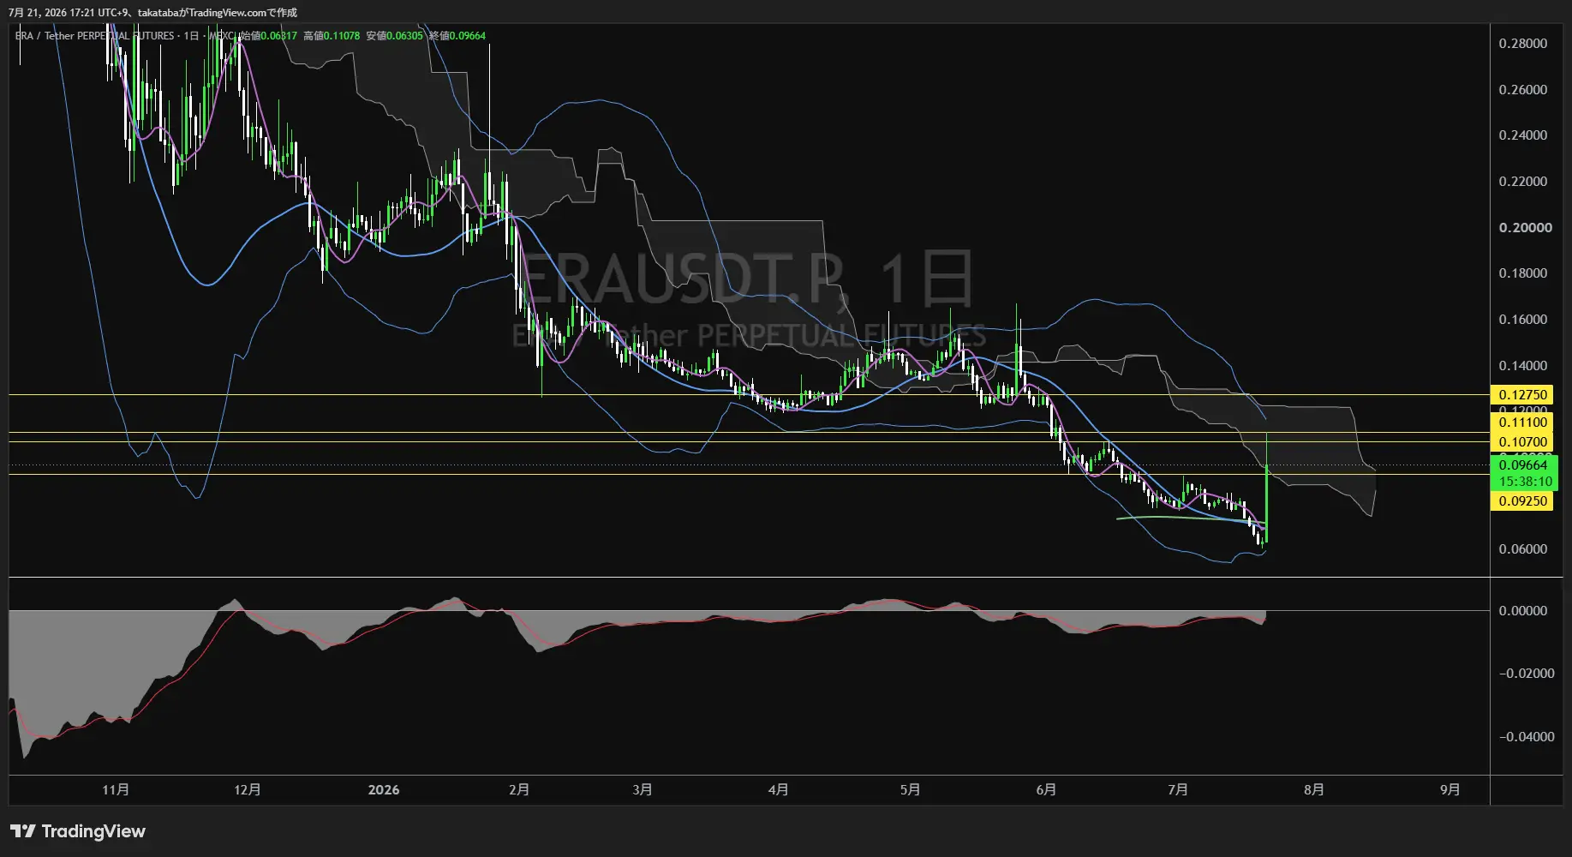Click the −0.04000 indicator axis label
Viewport: 1572px width, 857px height.
(x=1526, y=736)
